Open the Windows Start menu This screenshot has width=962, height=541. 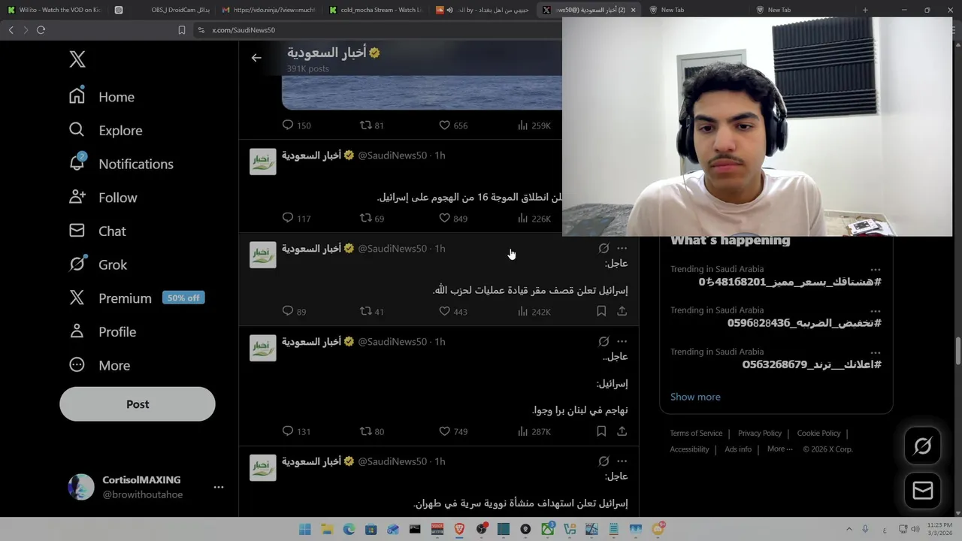click(304, 529)
